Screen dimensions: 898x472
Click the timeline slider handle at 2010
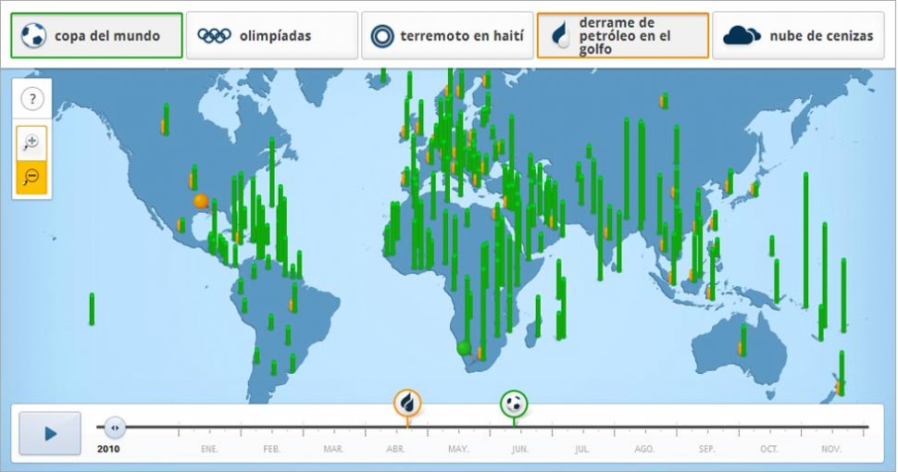point(115,428)
